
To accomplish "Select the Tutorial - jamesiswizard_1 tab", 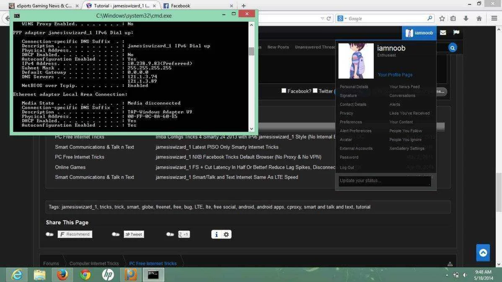I will click(121, 6).
